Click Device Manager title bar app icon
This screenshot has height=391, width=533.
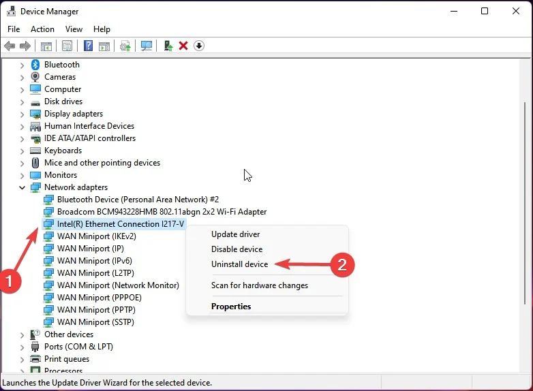coord(11,11)
